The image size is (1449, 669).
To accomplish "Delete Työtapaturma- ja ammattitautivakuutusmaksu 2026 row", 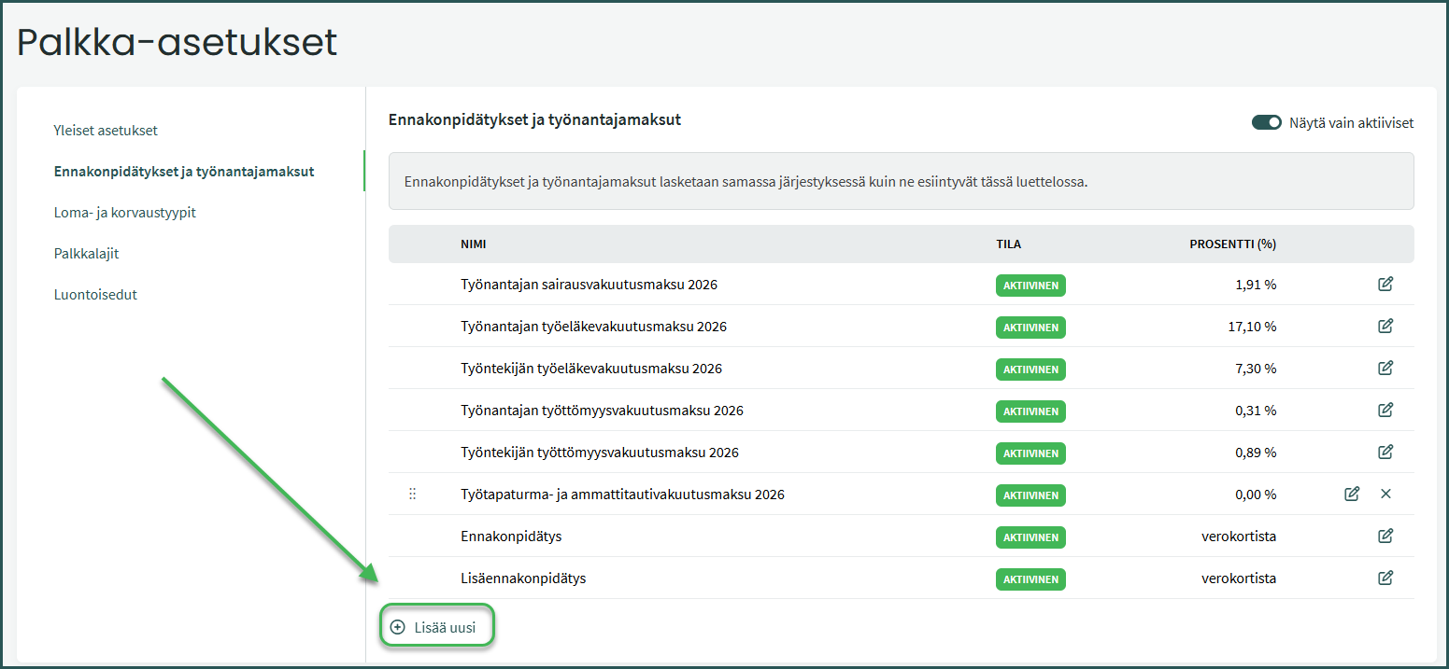I will (x=1385, y=494).
